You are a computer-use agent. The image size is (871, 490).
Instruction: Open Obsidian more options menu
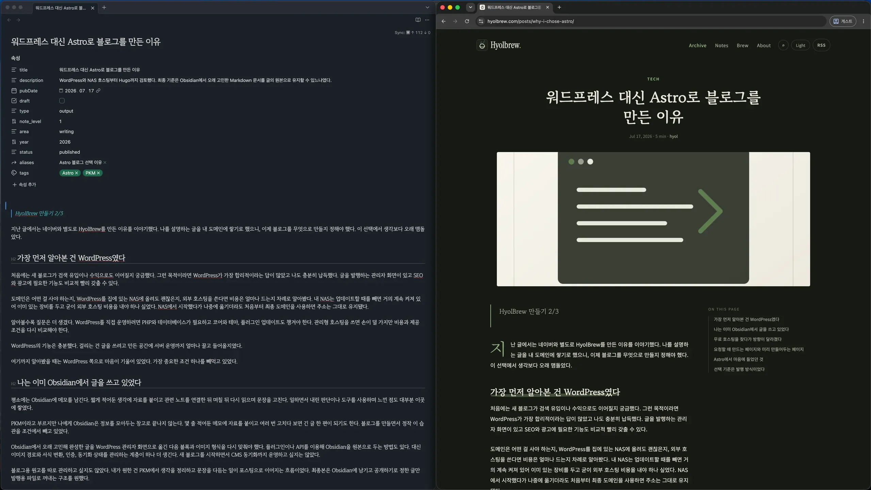click(427, 20)
